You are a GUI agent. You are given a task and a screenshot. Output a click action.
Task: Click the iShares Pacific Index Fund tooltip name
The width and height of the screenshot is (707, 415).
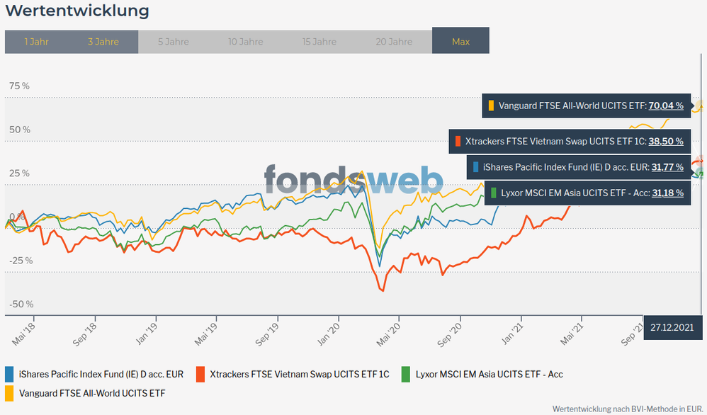(566, 167)
